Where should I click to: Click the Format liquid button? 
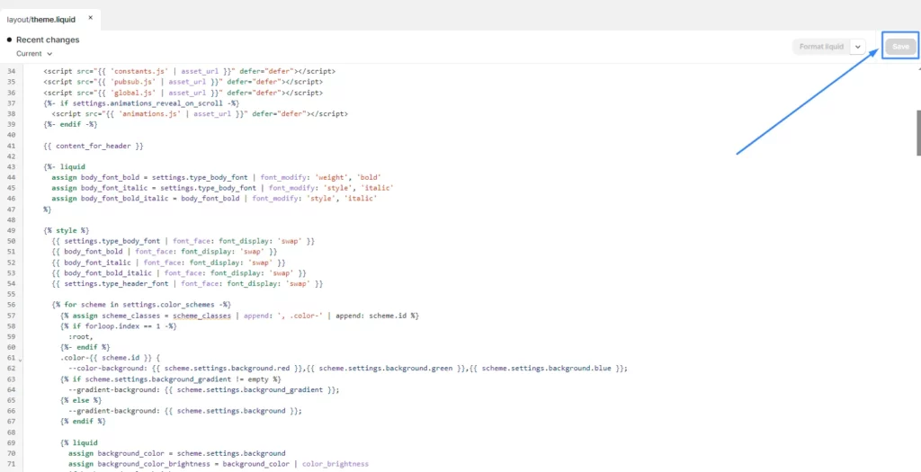(x=821, y=47)
